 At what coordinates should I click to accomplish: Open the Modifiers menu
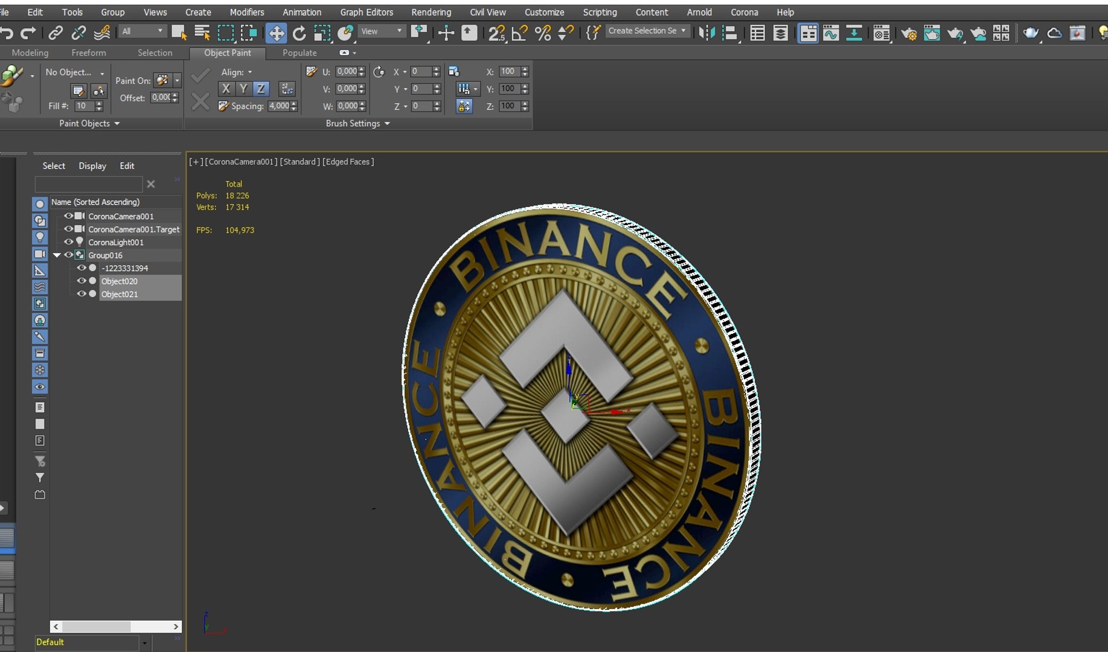point(247,12)
